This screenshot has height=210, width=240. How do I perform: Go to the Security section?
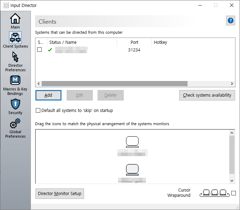15,107
